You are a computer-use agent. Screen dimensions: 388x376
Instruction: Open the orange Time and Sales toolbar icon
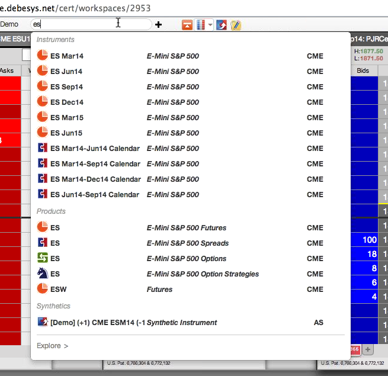click(187, 25)
